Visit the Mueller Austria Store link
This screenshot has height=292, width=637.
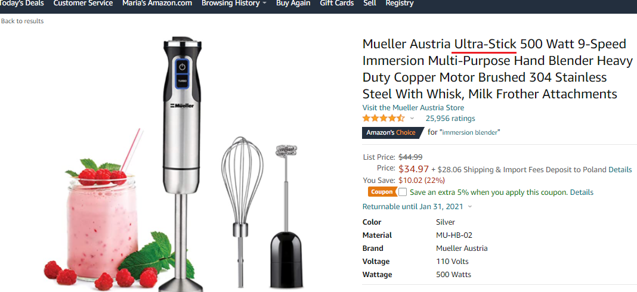pos(413,108)
